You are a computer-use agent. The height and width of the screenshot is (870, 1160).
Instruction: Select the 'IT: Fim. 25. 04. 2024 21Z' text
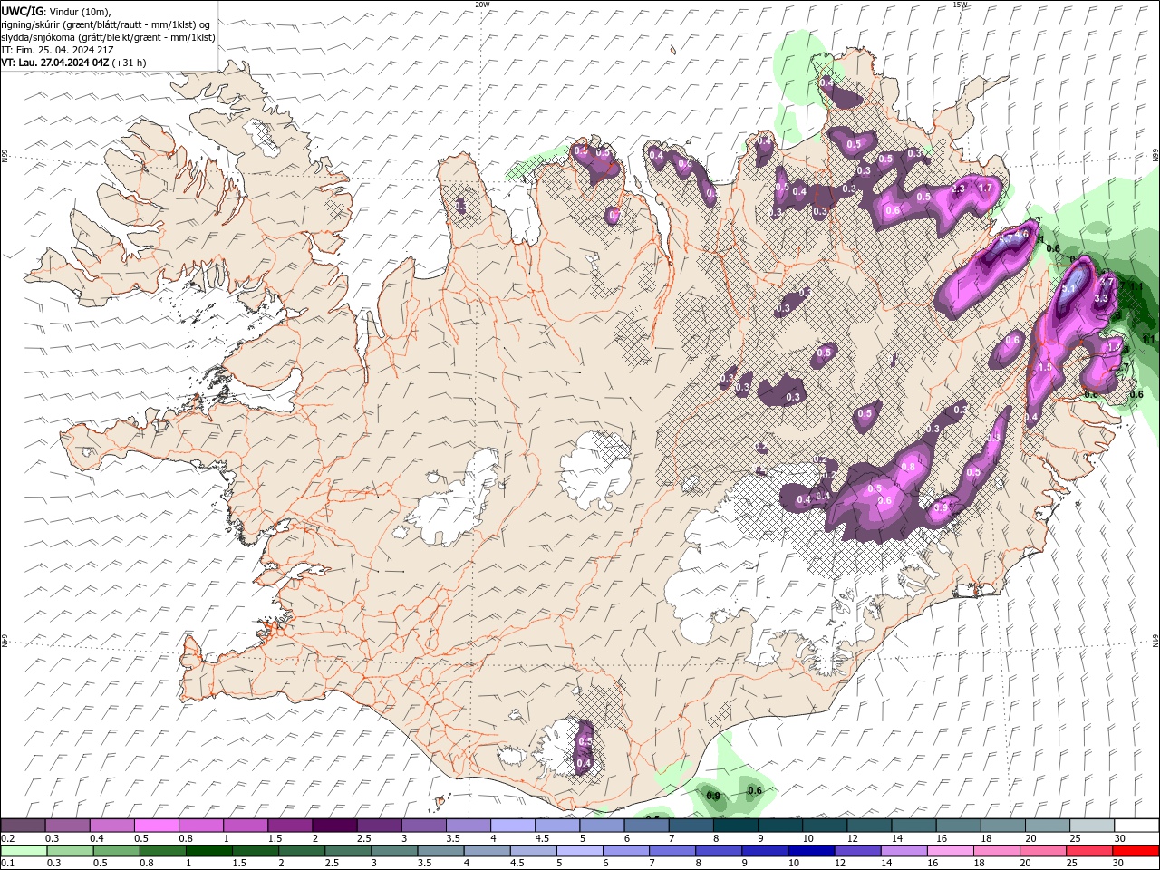tap(57, 50)
